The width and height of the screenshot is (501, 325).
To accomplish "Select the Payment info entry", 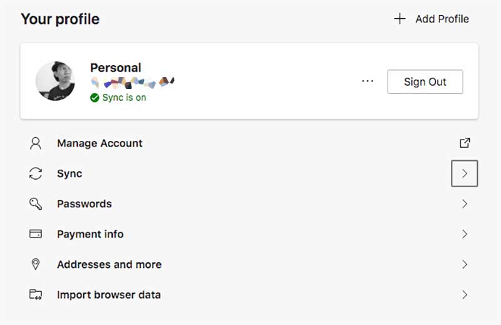I will coord(249,234).
